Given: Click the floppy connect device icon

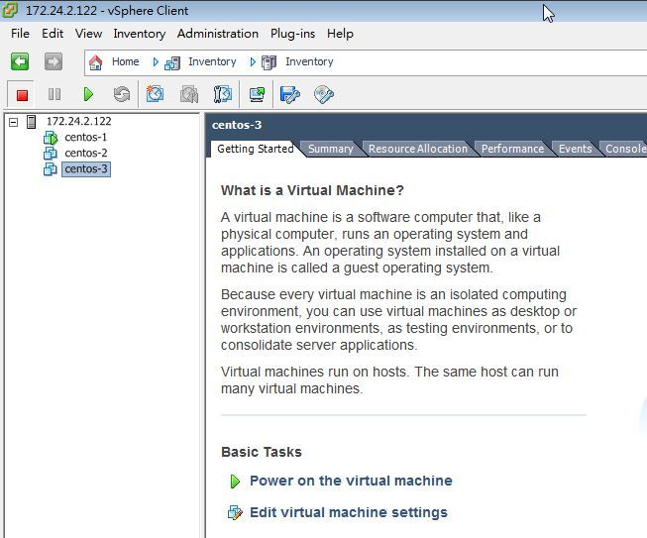Looking at the screenshot, I should point(289,94).
